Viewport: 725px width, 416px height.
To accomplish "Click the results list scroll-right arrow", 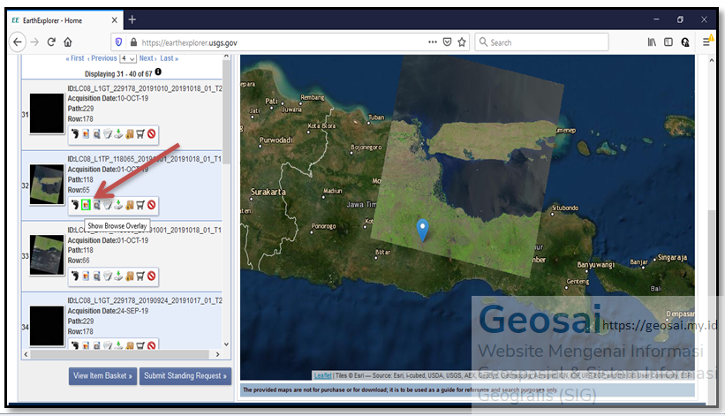I will (x=218, y=354).
